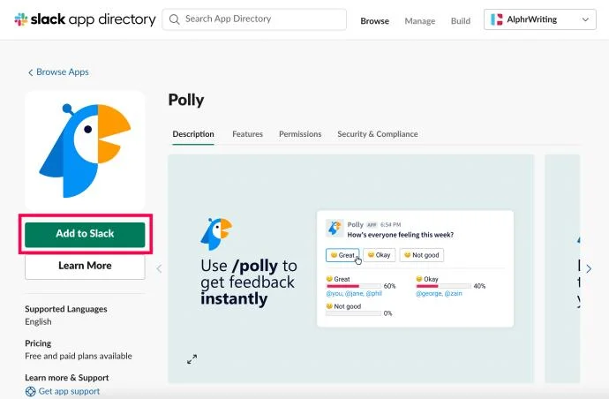Viewport: 609px width, 399px height.
Task: Click the '@george, @zain' voters text
Action: [x=439, y=294]
